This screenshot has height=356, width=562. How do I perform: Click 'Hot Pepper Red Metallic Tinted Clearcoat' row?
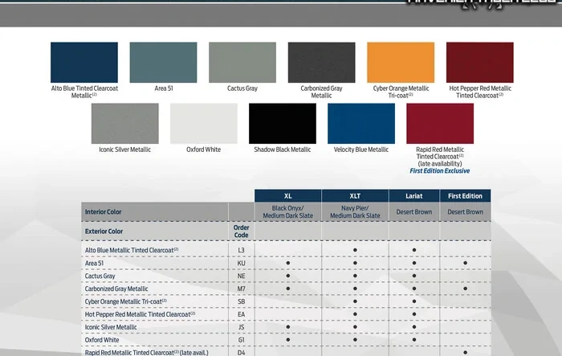coord(140,314)
